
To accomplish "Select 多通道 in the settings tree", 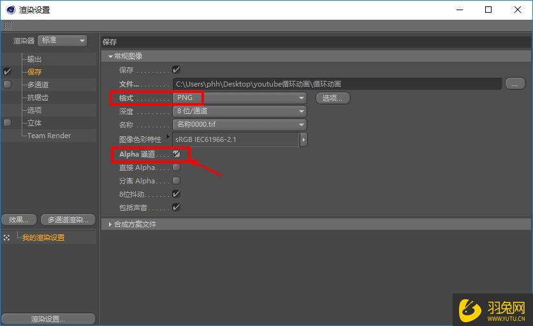I will [x=38, y=85].
